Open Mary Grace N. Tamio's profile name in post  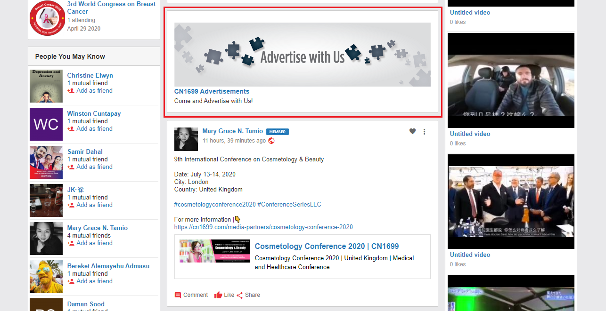(232, 131)
